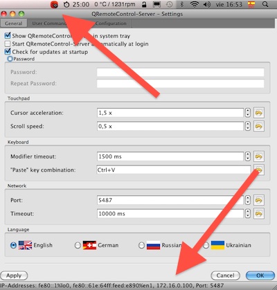Click the display/monitor icon in menu bar
This screenshot has height=290, width=277.
pos(157,4)
